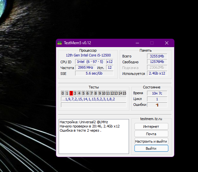Click total memory value 32551Mb
Screen dimensions: 198x172
[x=157, y=56]
